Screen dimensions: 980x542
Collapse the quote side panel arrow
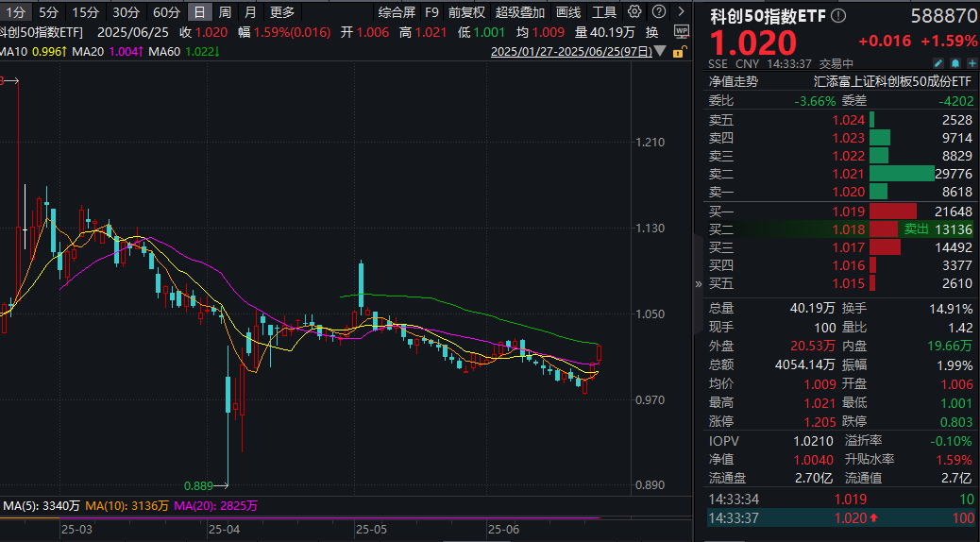click(x=699, y=283)
